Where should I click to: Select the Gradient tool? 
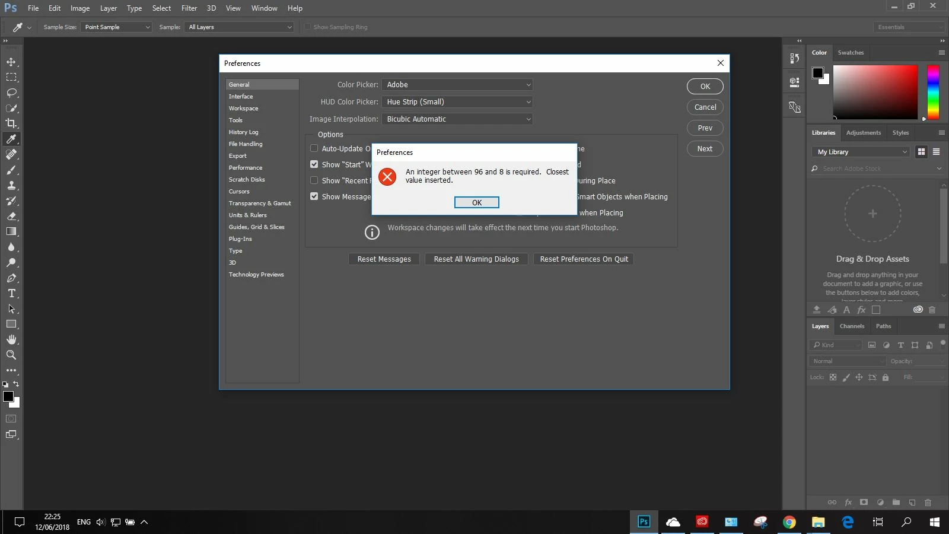pos(11,231)
